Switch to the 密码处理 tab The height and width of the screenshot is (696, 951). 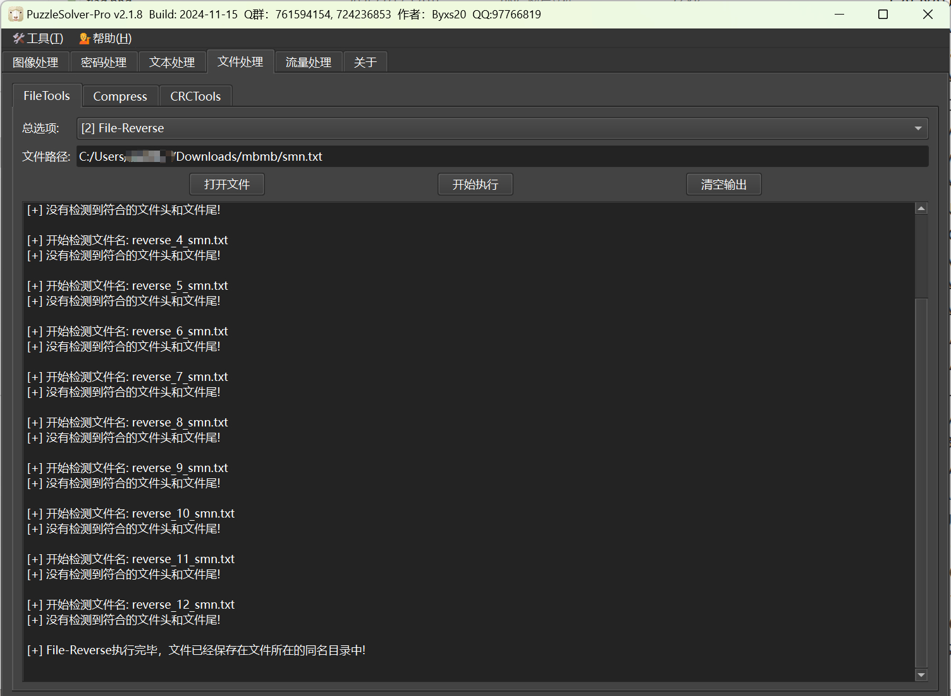coord(104,63)
